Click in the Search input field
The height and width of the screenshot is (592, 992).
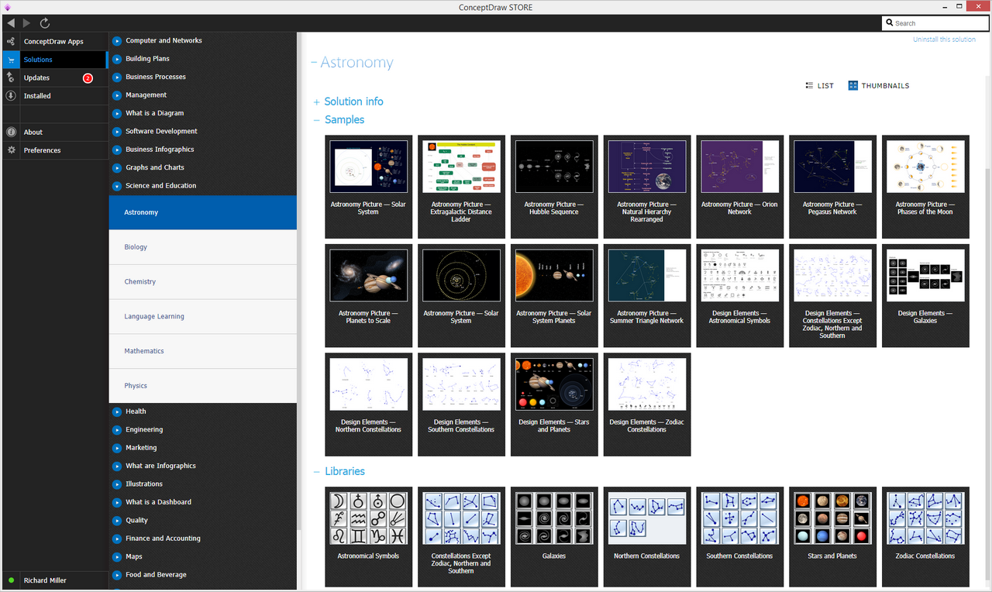pyautogui.click(x=939, y=23)
